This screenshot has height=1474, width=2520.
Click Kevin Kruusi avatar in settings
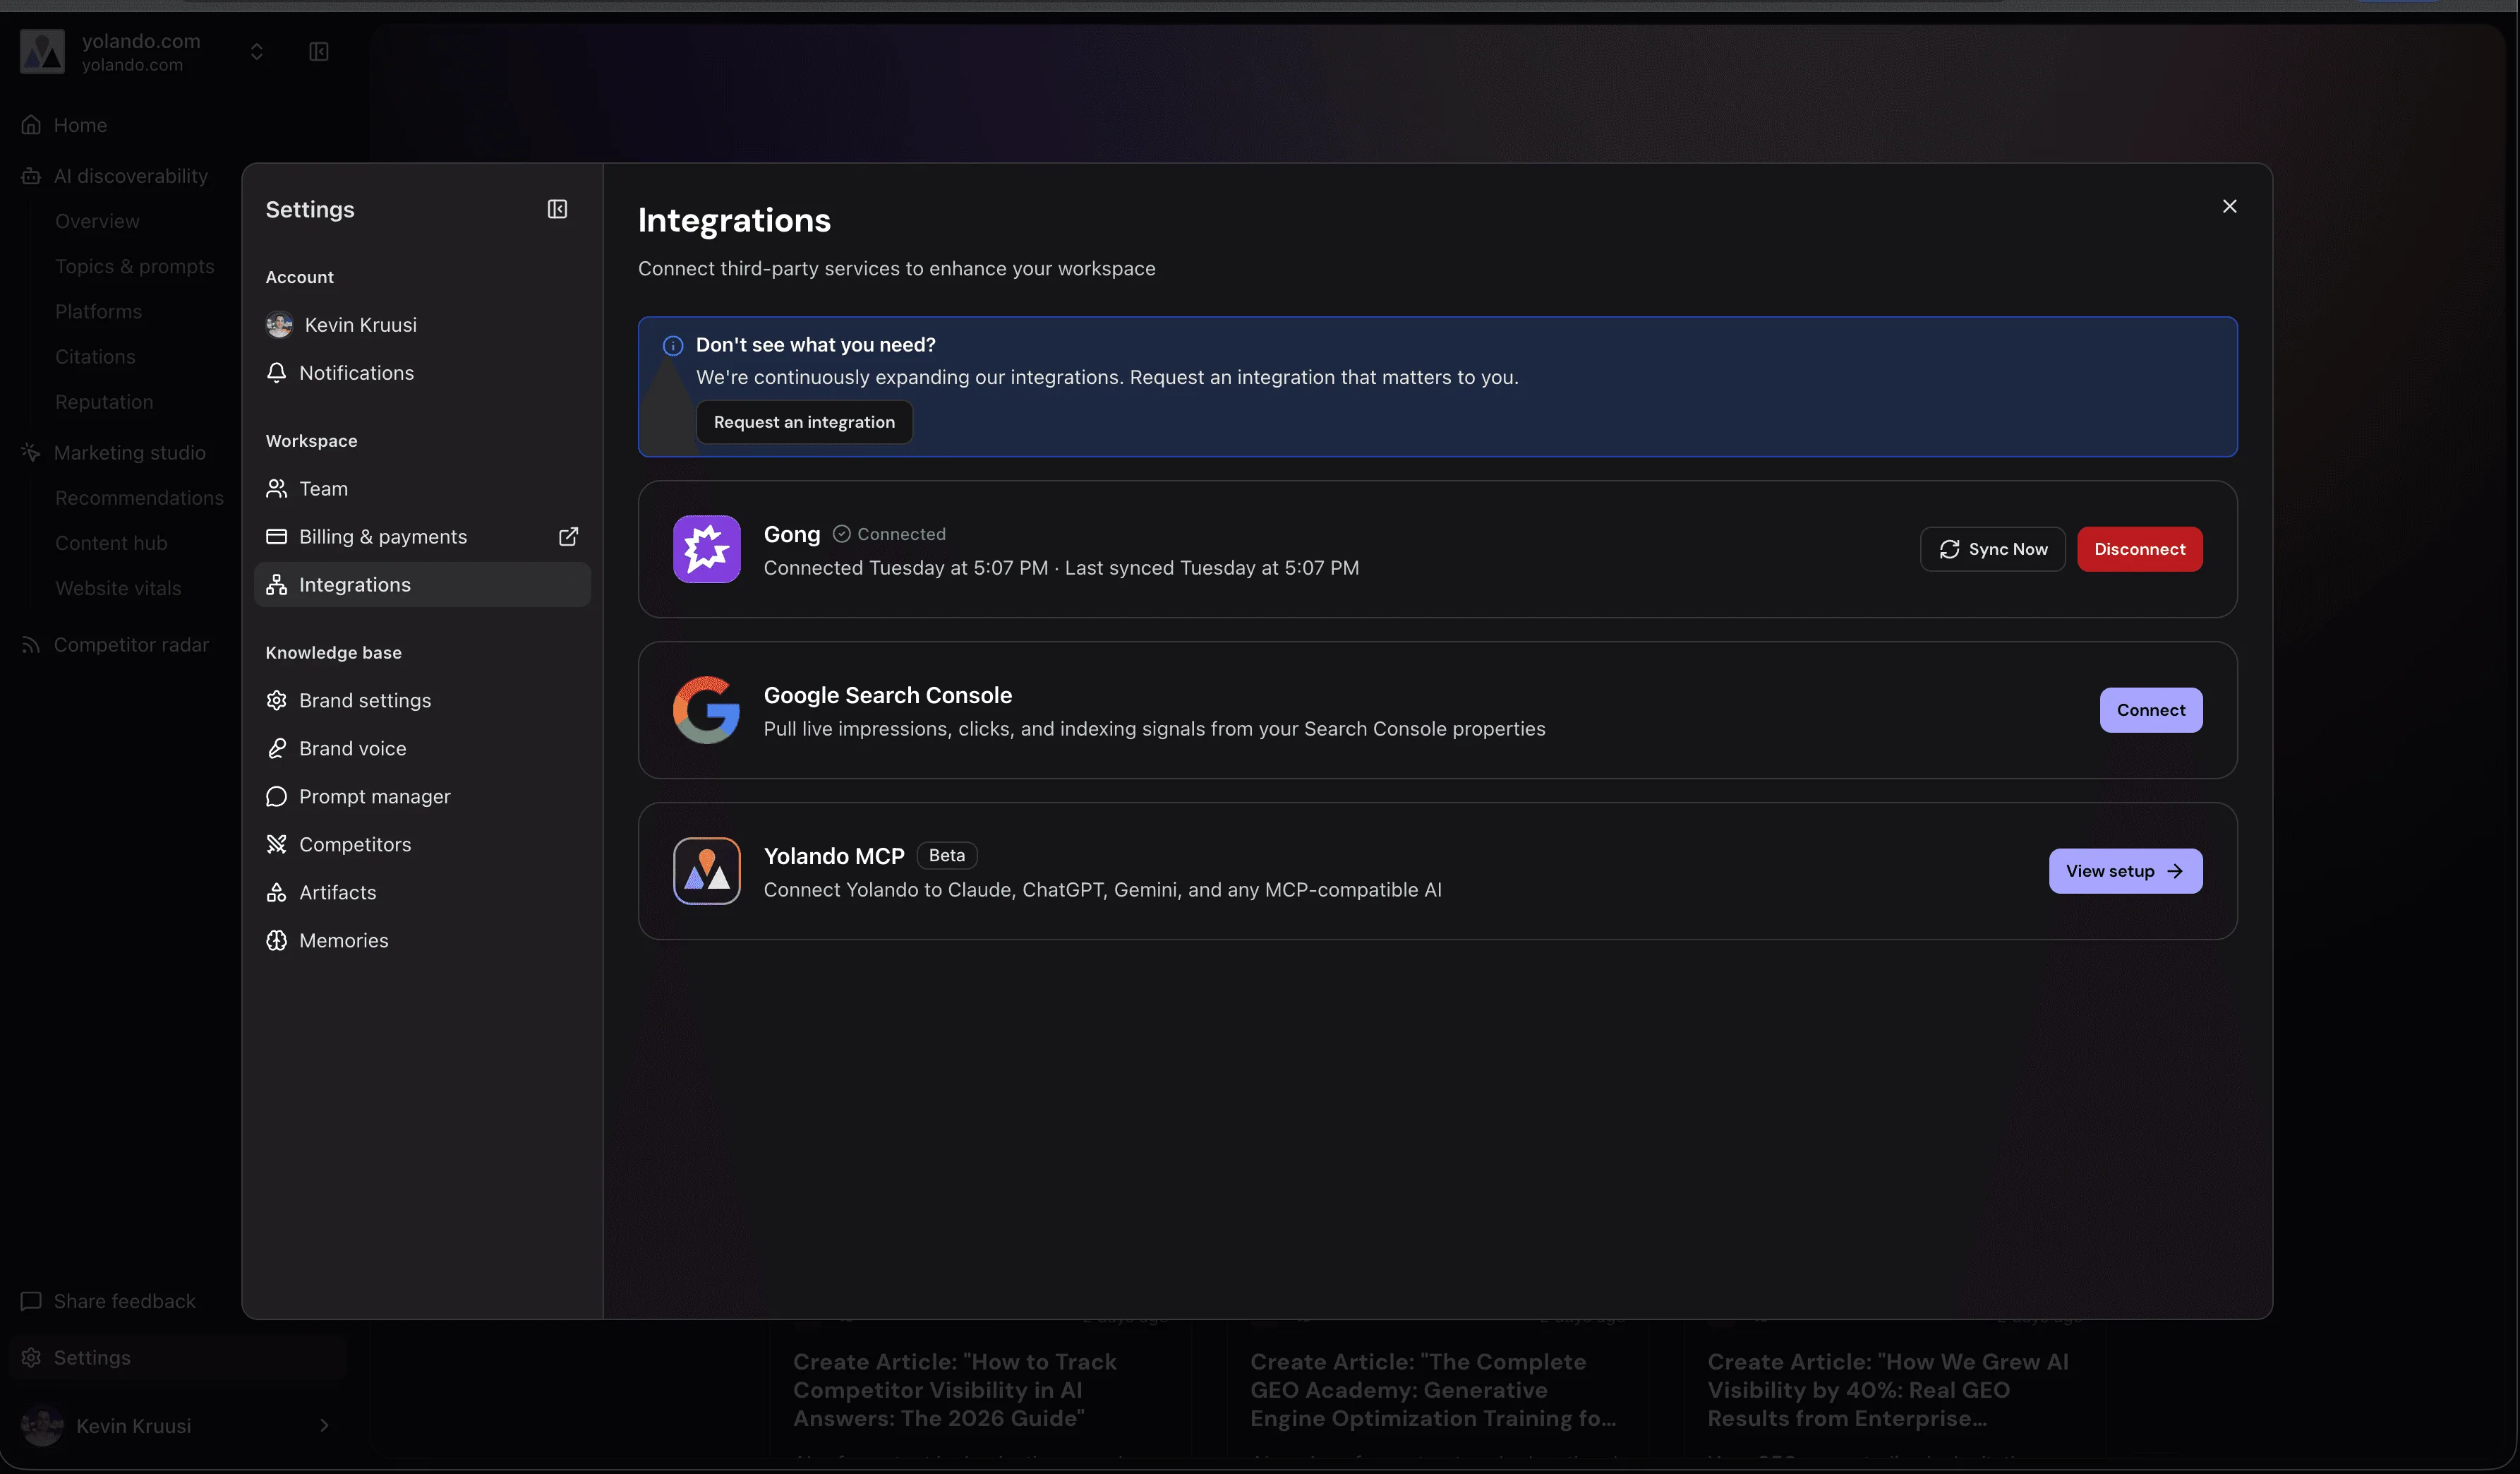(x=279, y=325)
